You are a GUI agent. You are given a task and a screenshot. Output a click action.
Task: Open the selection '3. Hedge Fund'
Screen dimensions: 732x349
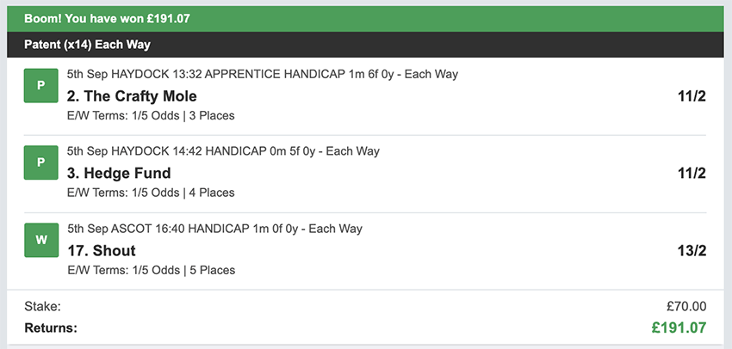pos(119,174)
